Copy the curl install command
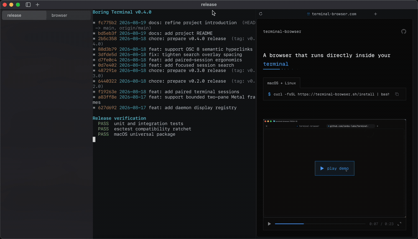This screenshot has width=418, height=239. (x=397, y=94)
